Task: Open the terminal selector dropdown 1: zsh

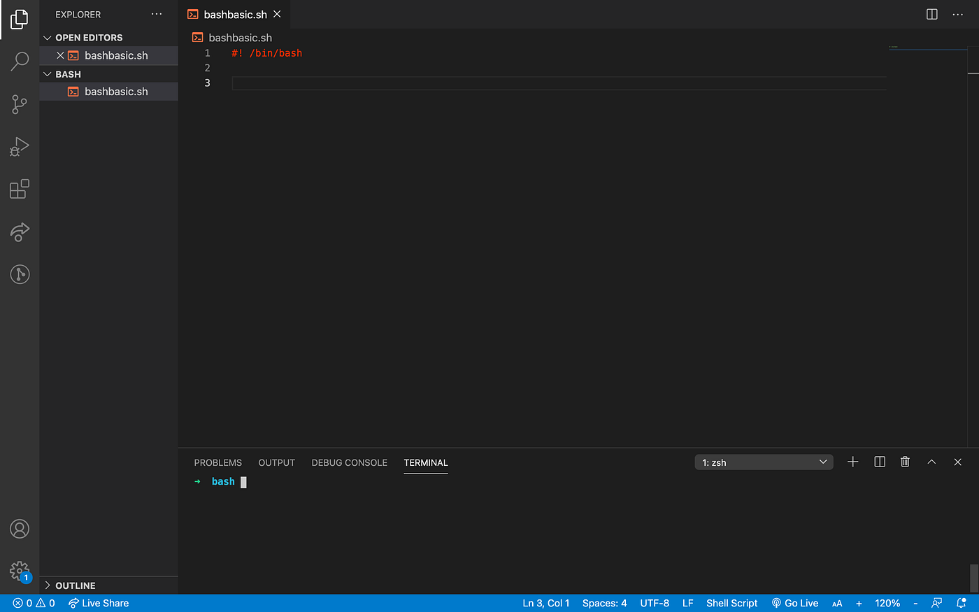Action: pos(764,462)
